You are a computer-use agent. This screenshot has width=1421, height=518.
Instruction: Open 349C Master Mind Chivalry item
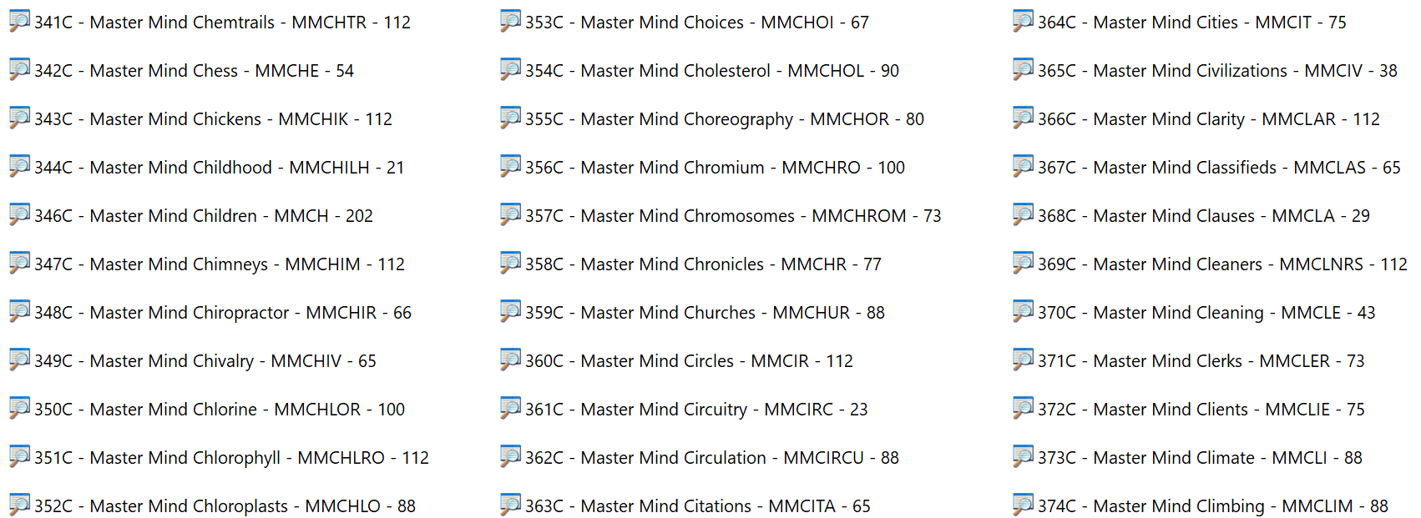[205, 361]
